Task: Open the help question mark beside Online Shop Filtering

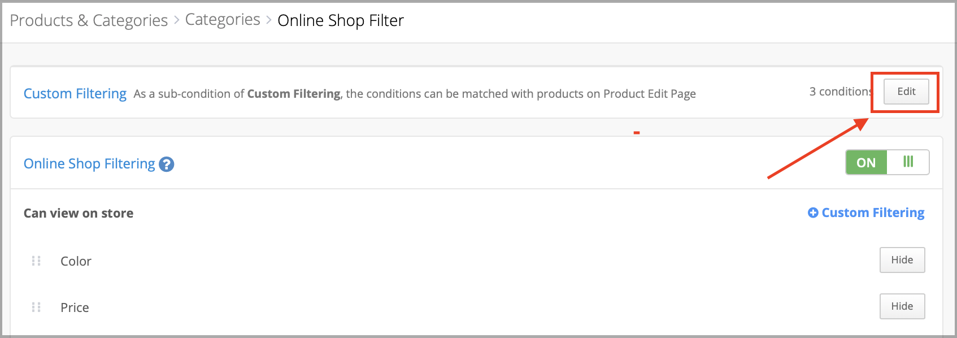Action: point(167,164)
